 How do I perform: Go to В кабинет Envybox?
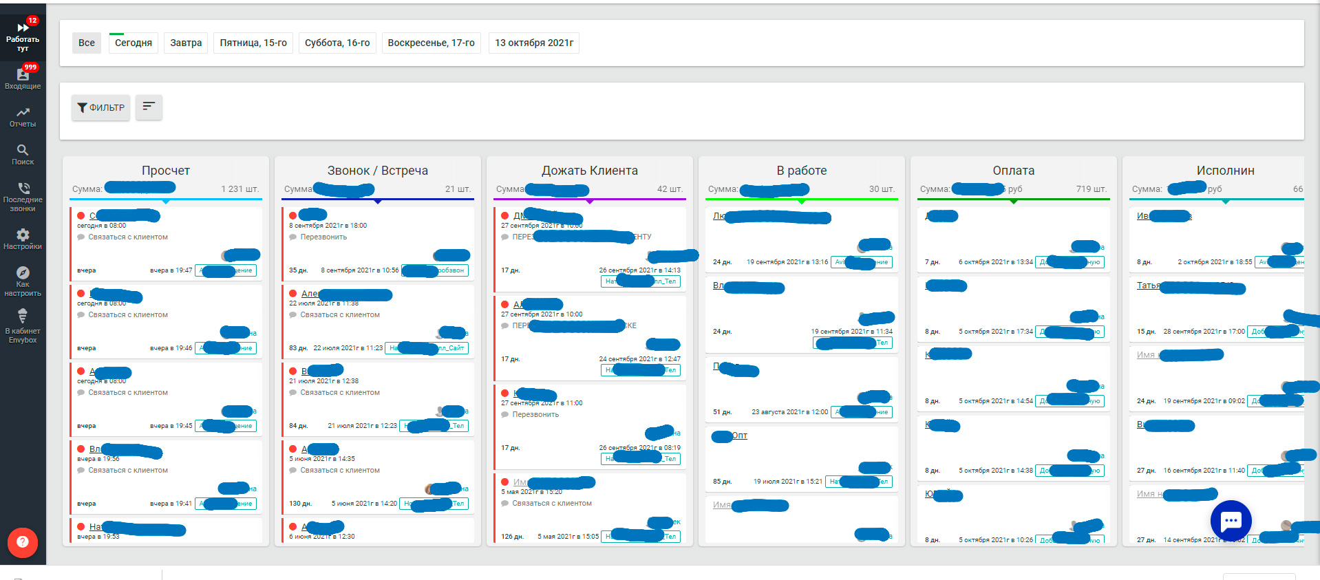coord(23,326)
